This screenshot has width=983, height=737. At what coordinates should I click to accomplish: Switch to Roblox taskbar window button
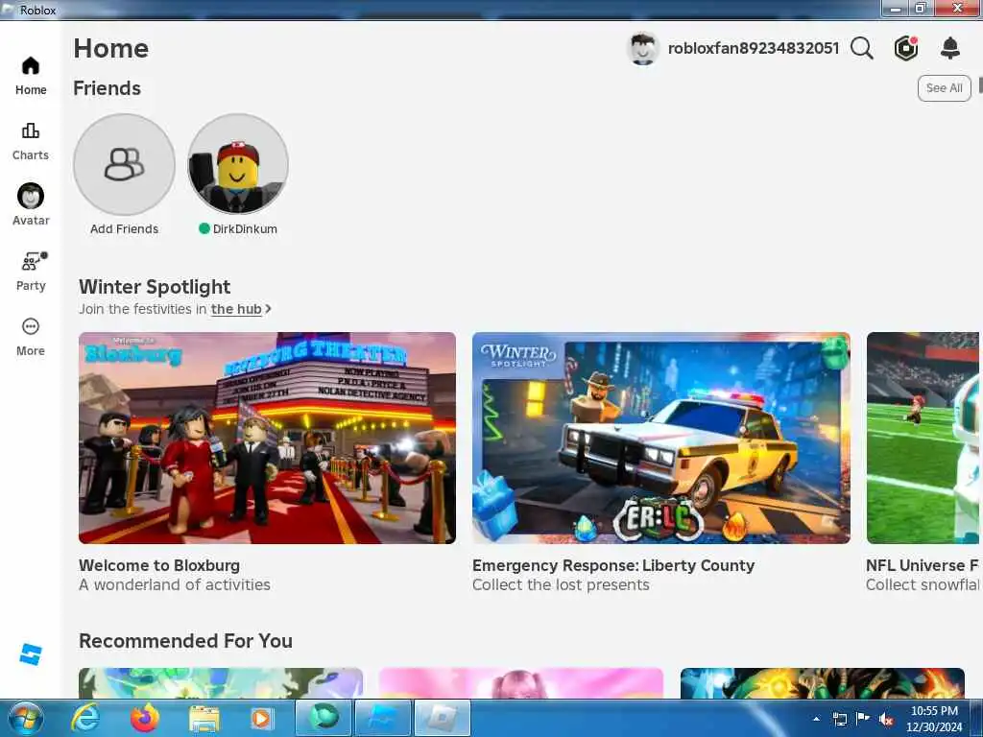(443, 718)
